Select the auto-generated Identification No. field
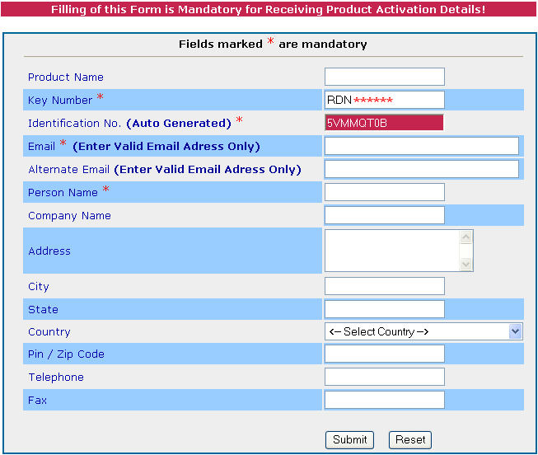 click(384, 123)
